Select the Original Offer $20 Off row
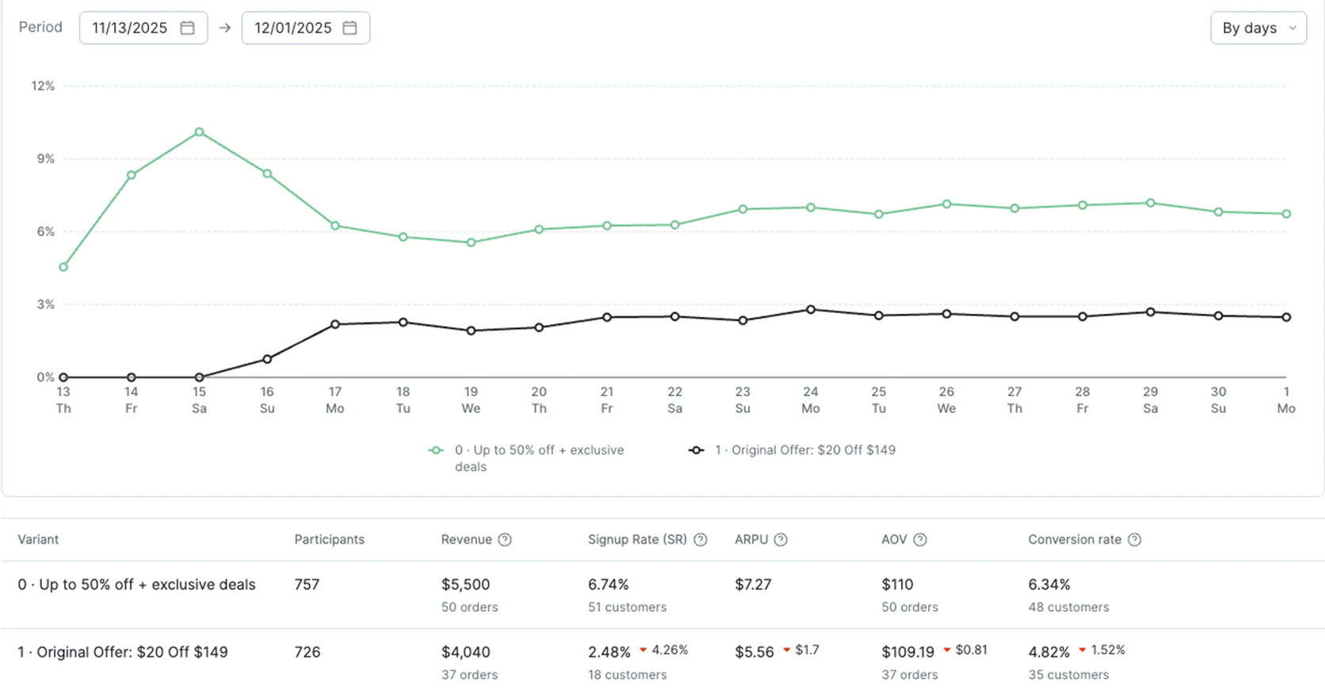The width and height of the screenshot is (1325, 695). click(123, 652)
